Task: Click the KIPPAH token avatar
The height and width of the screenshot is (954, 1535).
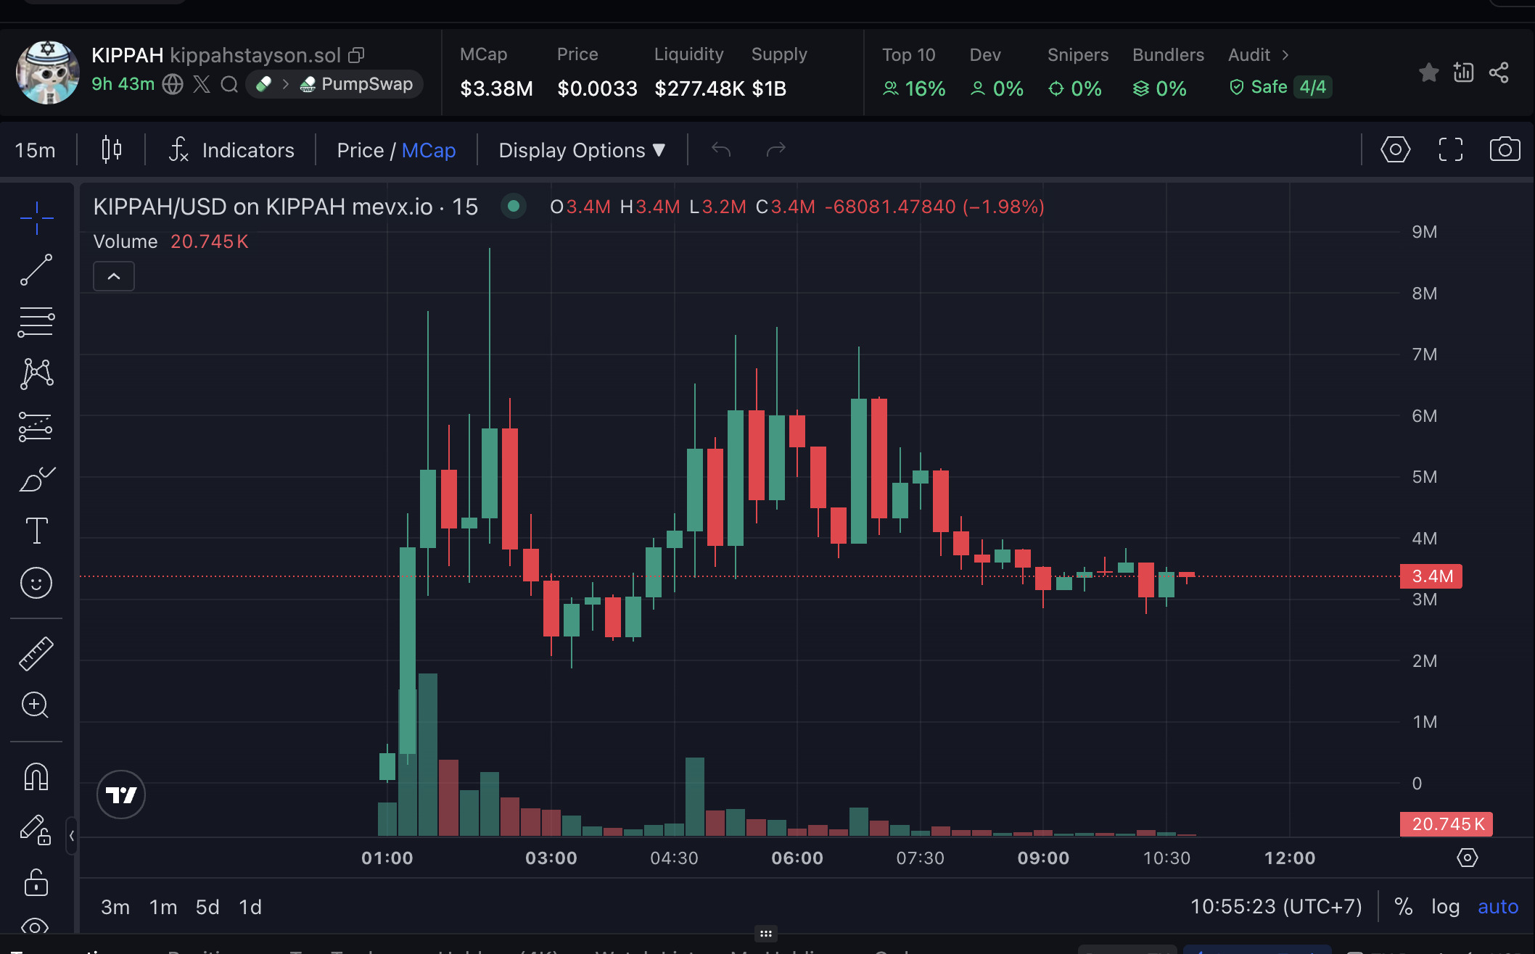Action: [48, 72]
